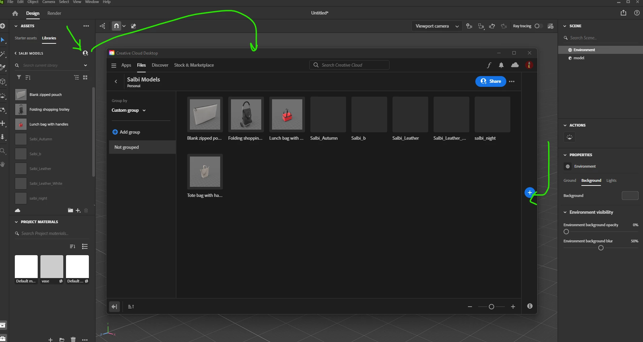
Task: Click the sort order icon in Creative Cloud footer
Action: pos(131,307)
